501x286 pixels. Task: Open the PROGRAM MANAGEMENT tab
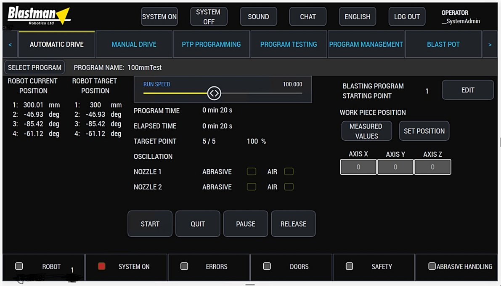[x=366, y=44]
